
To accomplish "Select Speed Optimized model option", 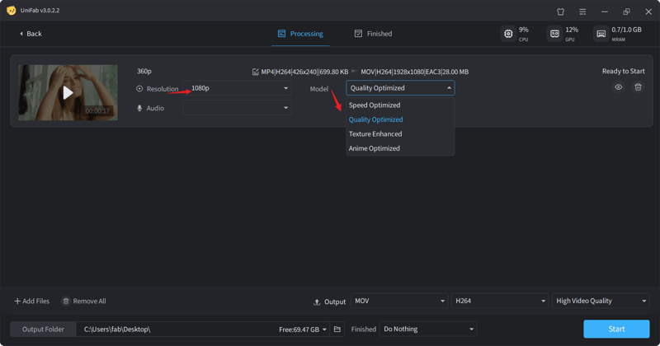I will (x=375, y=105).
